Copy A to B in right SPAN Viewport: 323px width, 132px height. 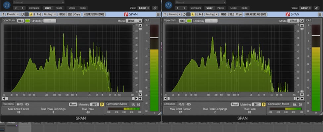[x=201, y=15]
